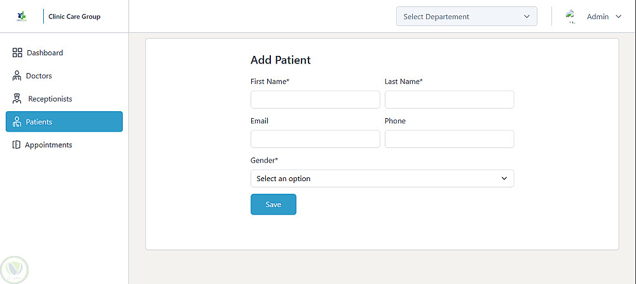Click the Admin avatar image
Screen dimensions: 636x284
point(570,17)
